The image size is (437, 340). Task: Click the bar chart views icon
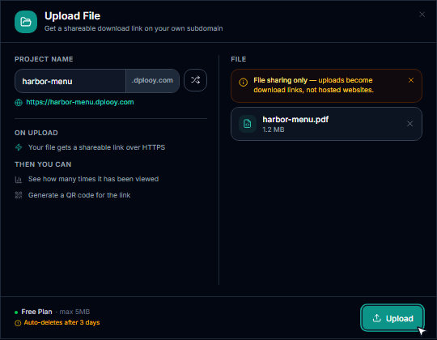tap(19, 180)
